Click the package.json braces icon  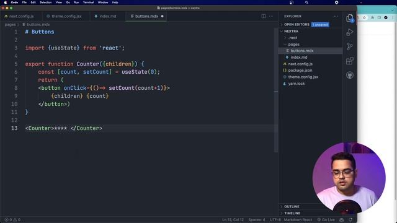click(285, 70)
